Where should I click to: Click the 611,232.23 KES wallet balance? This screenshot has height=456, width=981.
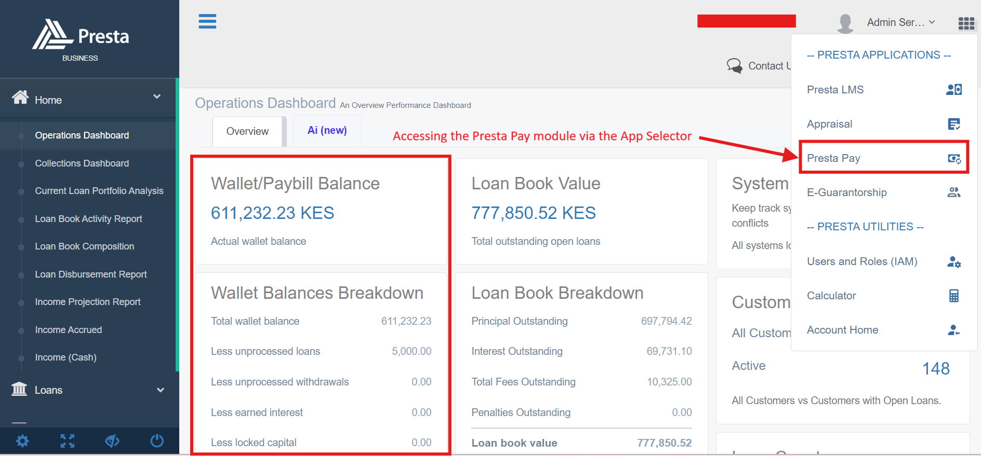272,213
